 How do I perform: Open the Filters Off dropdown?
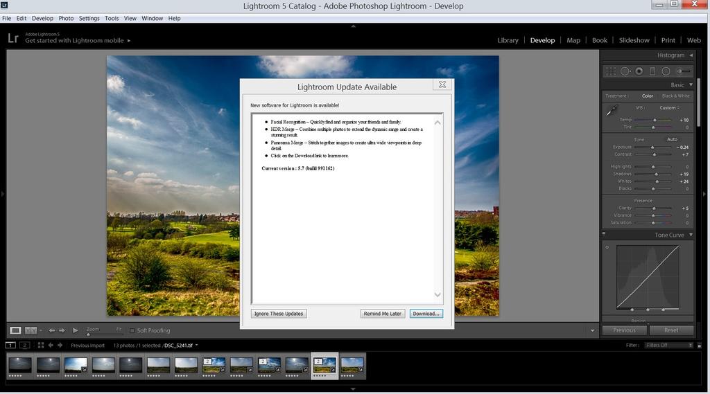click(x=668, y=345)
